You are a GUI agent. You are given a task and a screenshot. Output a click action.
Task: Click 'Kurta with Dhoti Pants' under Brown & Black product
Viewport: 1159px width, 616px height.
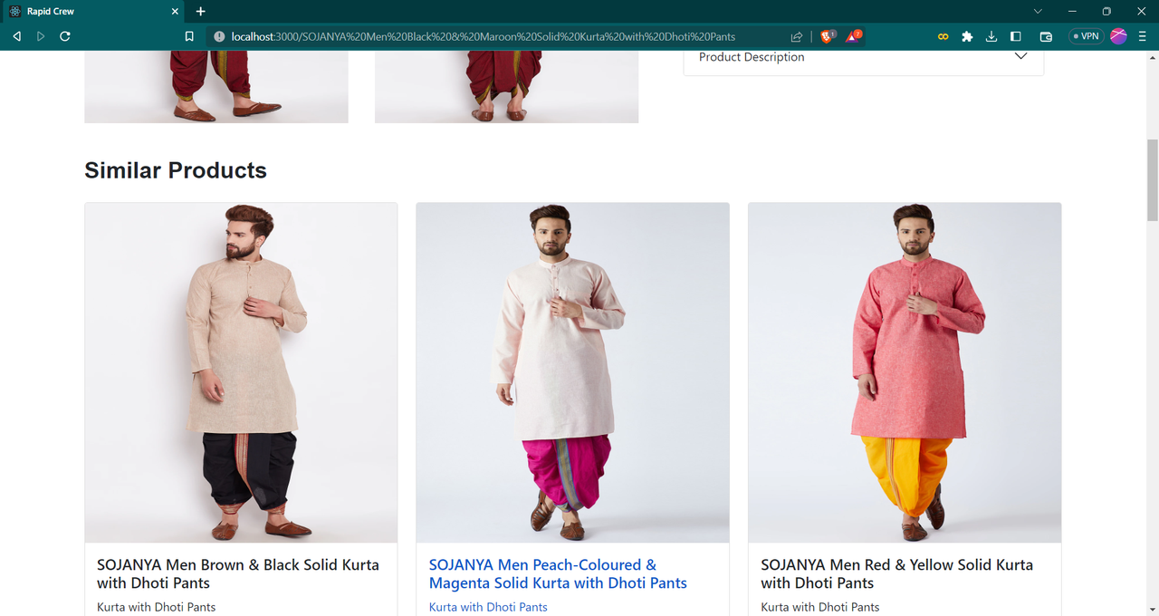(156, 607)
